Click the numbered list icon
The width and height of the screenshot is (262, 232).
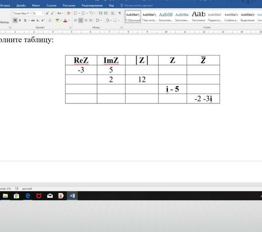tap(83, 13)
